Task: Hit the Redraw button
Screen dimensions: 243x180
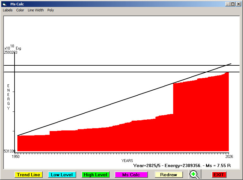Action: tap(168, 175)
